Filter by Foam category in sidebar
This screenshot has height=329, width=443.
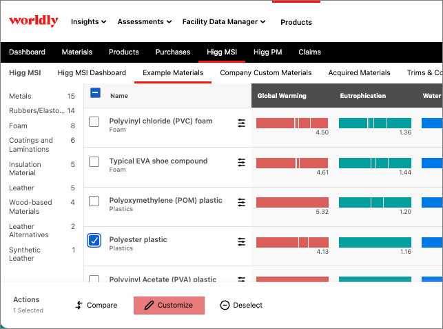(42, 126)
